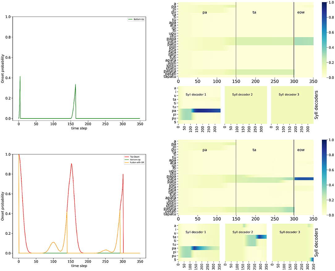Image resolution: width=335 pixels, height=271 pixels.
Task: Click the vertical 'Syll decoders' label of the lower row
Action: (x=316, y=243)
